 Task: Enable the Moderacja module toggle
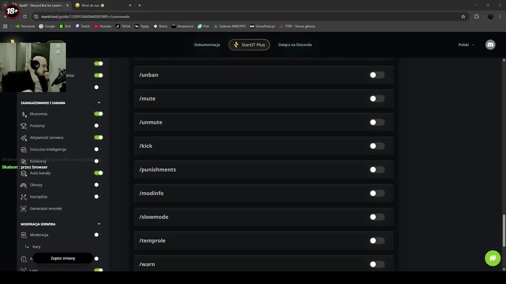(x=98, y=235)
